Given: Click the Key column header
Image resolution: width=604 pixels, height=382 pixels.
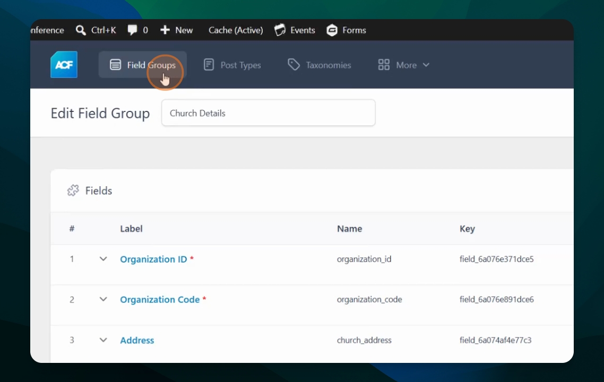Looking at the screenshot, I should pyautogui.click(x=467, y=229).
